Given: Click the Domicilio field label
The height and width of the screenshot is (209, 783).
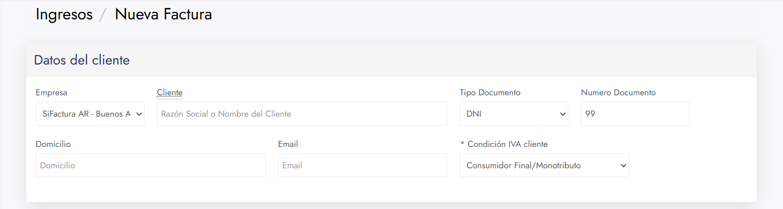Looking at the screenshot, I should 53,144.
